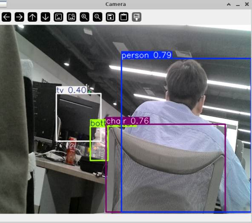
Task: Open the properties brush icon
Action: click(137, 17)
